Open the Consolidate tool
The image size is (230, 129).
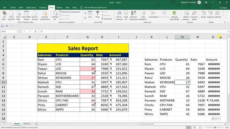[x=153, y=15]
